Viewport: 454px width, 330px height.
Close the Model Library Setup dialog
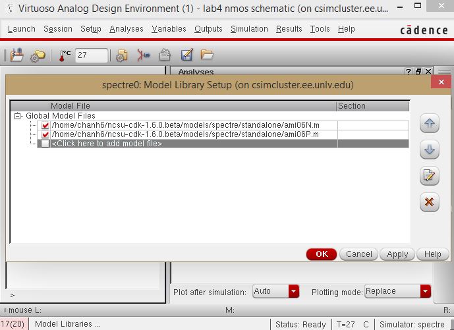tap(441, 82)
